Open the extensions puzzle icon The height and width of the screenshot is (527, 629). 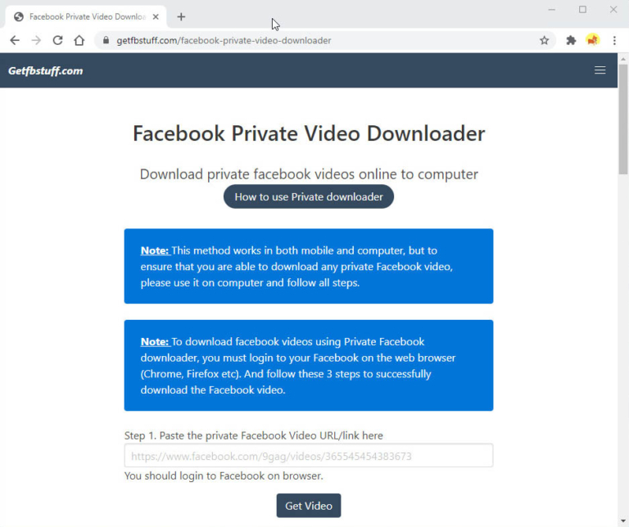click(x=571, y=40)
